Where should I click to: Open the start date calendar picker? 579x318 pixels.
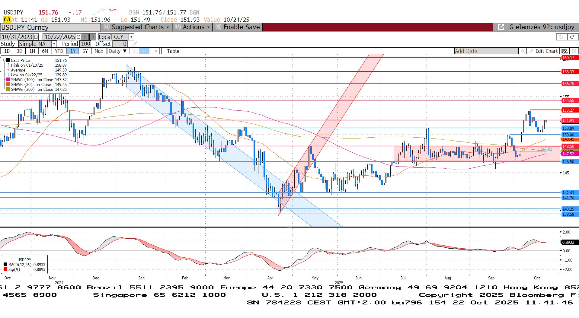pyautogui.click(x=36, y=37)
